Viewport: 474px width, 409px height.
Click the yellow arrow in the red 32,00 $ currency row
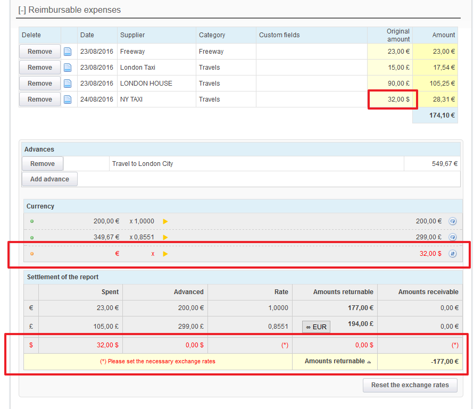[165, 254]
